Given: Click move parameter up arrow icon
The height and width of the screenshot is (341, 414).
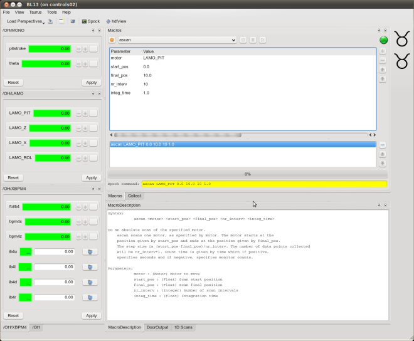Looking at the screenshot, I should pyautogui.click(x=382, y=70).
